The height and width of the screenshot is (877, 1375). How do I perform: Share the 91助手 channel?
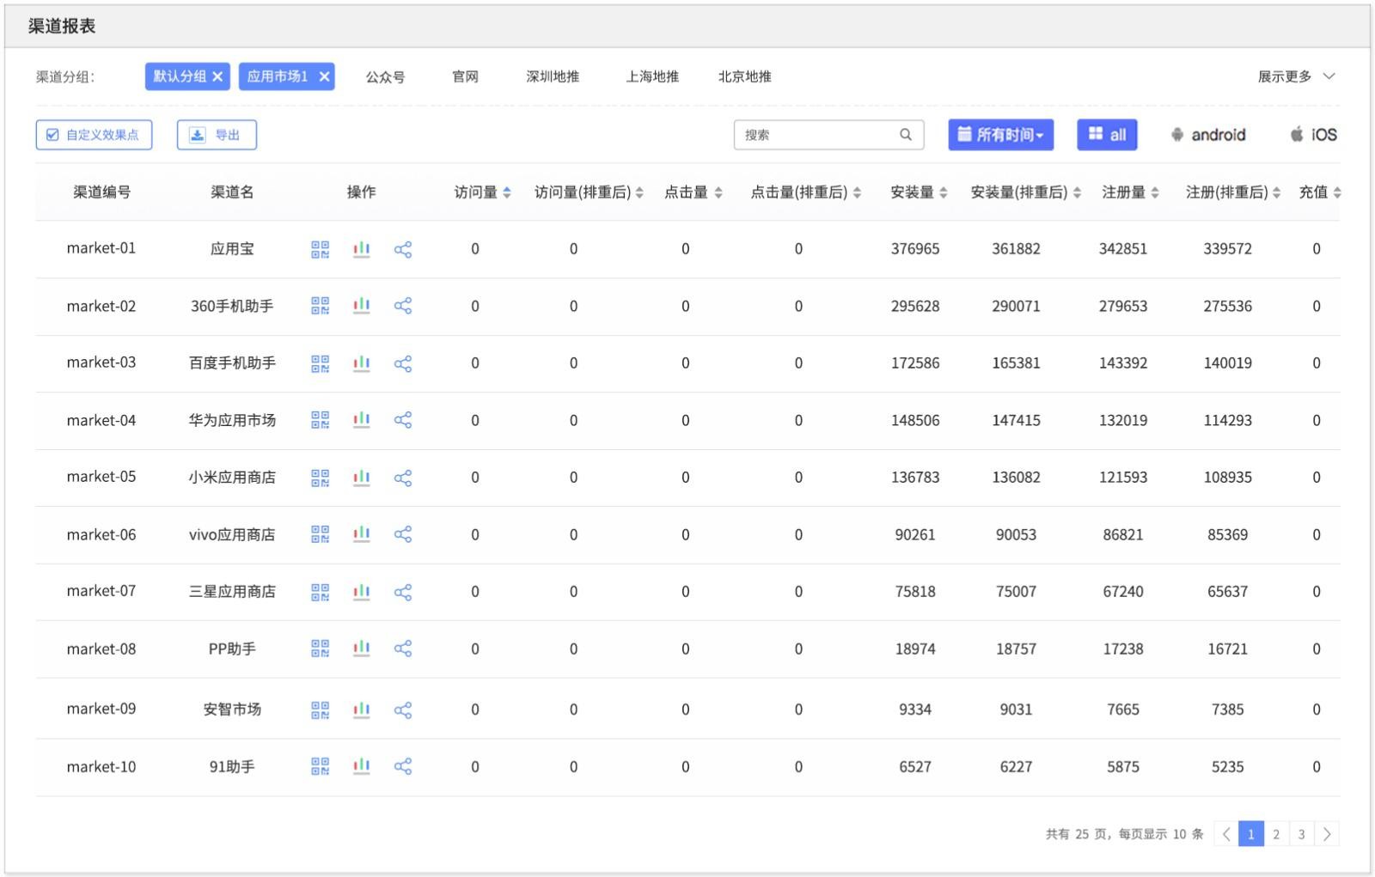coord(403,766)
